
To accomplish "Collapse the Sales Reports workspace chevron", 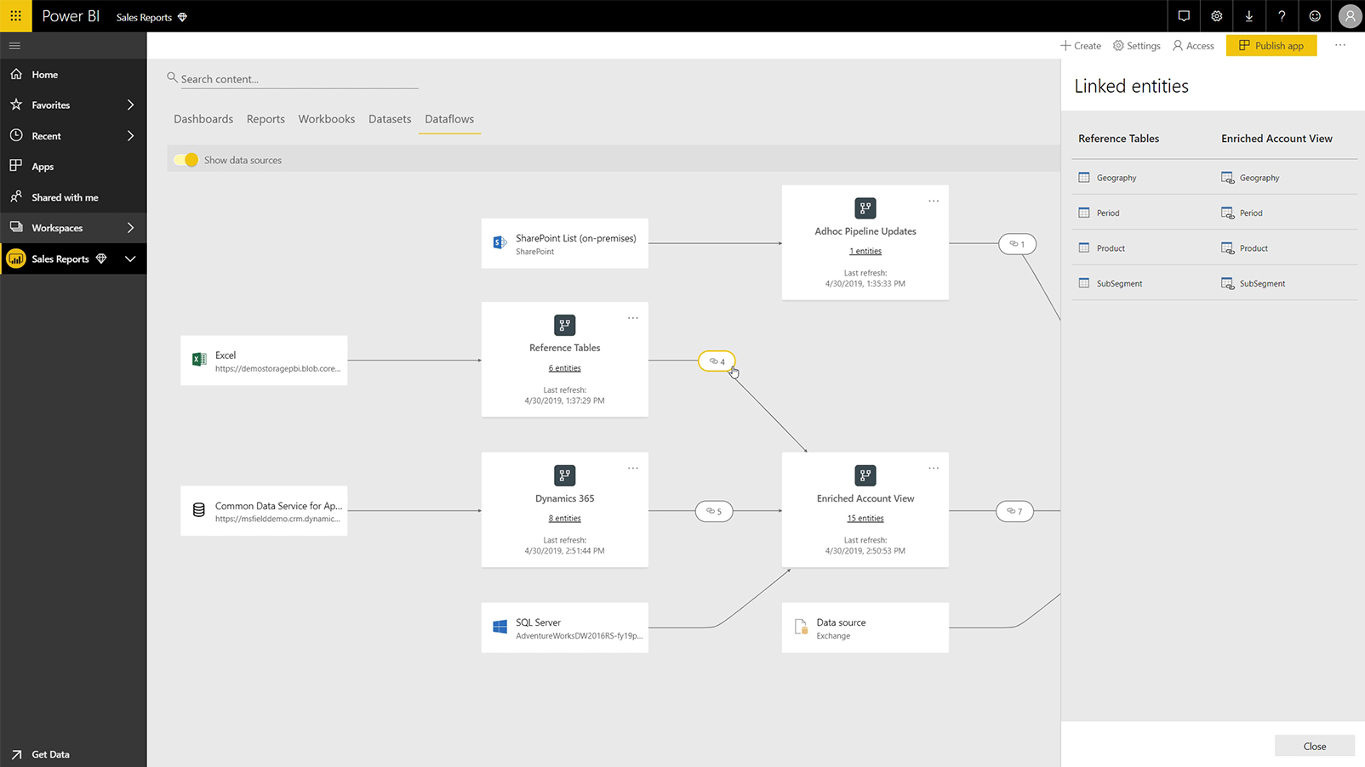I will pos(130,259).
